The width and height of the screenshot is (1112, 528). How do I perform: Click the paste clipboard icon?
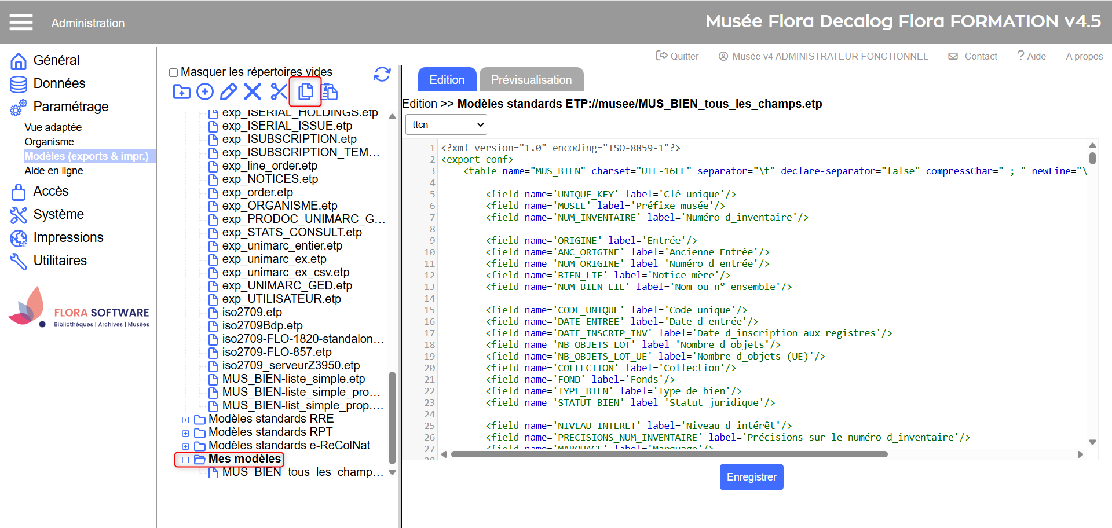(330, 91)
